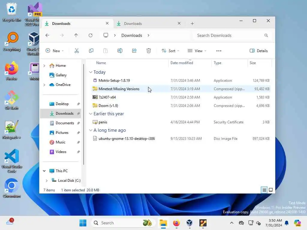307x230 pixels.
Task: Expand Home in navigation pane
Action: 44,66
